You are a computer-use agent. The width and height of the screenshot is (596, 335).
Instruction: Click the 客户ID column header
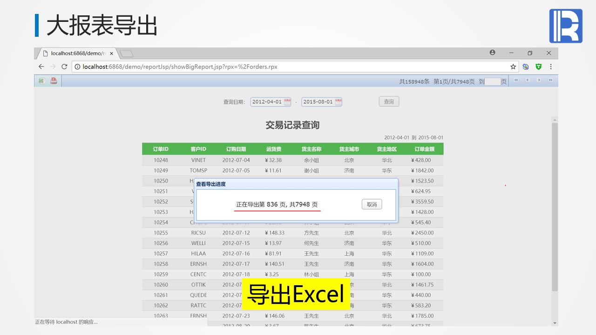click(x=198, y=149)
